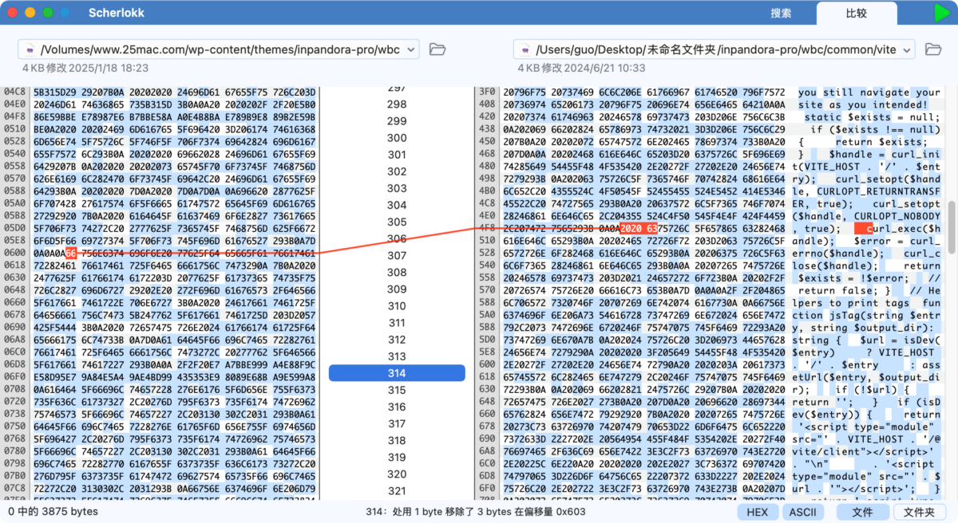The image size is (958, 523).
Task: Click offset 3F0 in the right hex pane
Action: tap(486, 92)
